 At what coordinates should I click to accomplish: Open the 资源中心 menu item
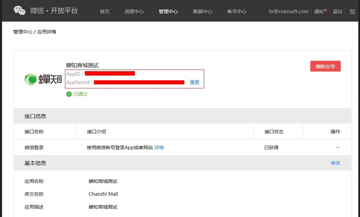pos(134,11)
